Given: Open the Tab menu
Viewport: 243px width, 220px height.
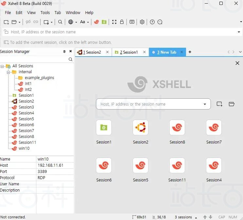Looking at the screenshot, I should coord(58,12).
